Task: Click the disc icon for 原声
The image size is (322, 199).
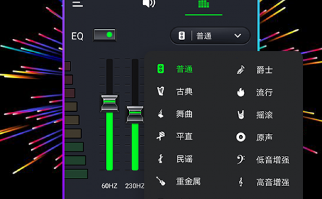Action: coord(241,137)
